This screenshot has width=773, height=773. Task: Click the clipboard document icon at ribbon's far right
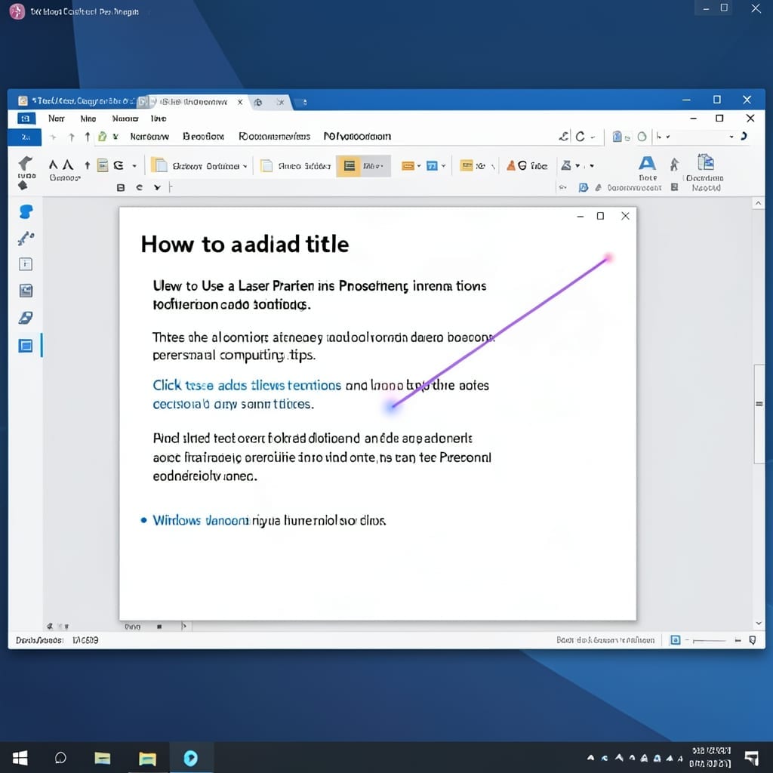(706, 162)
